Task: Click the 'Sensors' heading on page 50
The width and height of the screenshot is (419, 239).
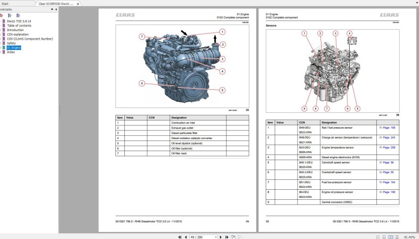Action: (x=271, y=26)
